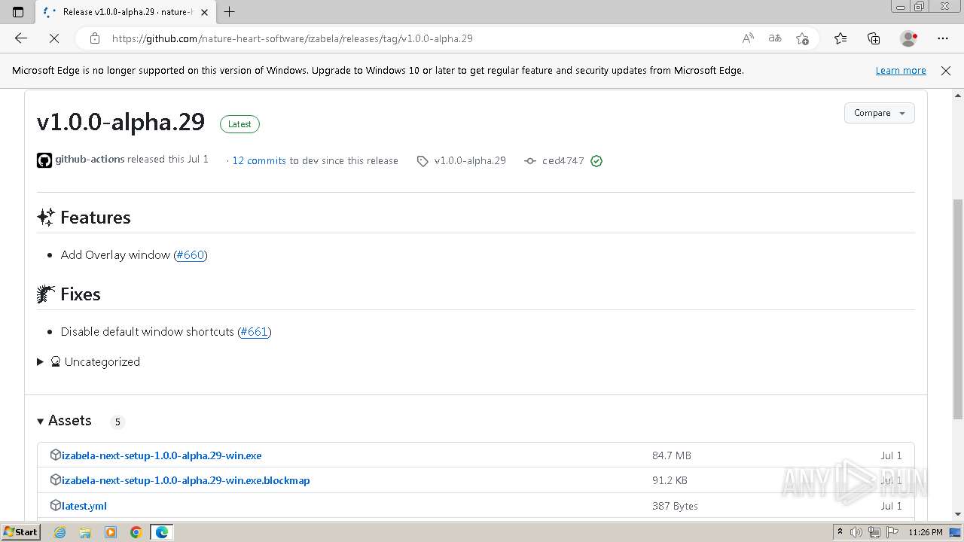Click the page vertical scrollbar thumb
Viewport: 964px width, 542px height.
click(x=958, y=309)
